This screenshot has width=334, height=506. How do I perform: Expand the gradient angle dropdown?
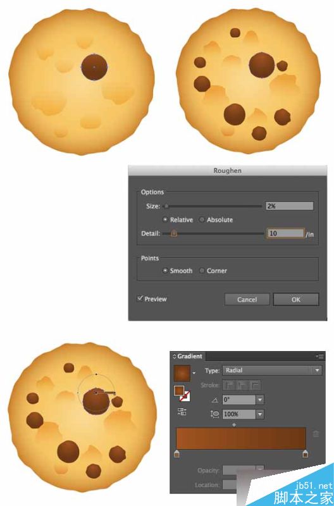coord(260,400)
